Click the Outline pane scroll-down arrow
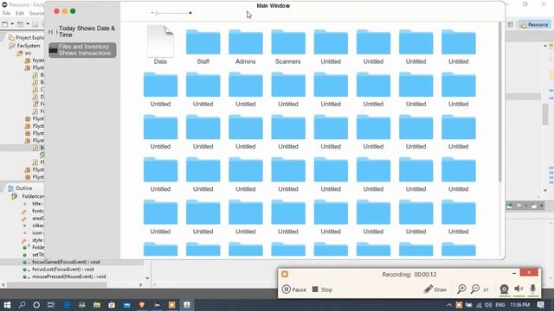The width and height of the screenshot is (554, 311). coord(147,278)
